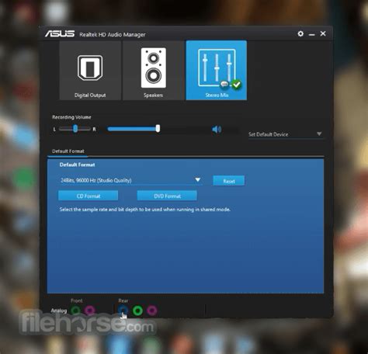The width and height of the screenshot is (368, 354).
Task: Click the front pink analog jack
Action: (89, 311)
